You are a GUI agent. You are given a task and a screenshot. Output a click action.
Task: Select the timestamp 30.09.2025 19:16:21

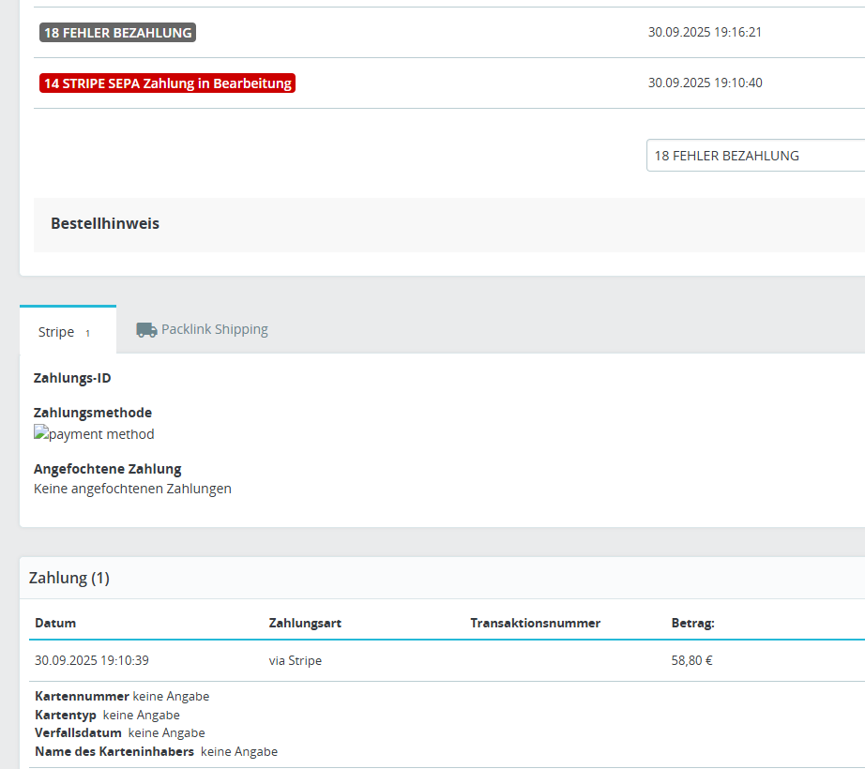point(705,32)
